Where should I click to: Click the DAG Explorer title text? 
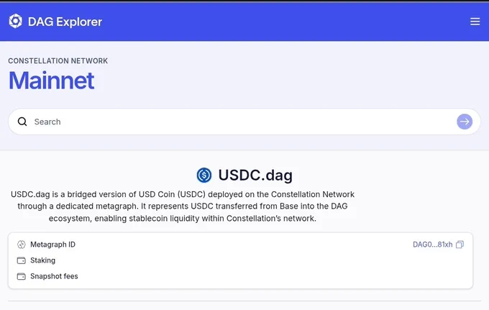65,22
